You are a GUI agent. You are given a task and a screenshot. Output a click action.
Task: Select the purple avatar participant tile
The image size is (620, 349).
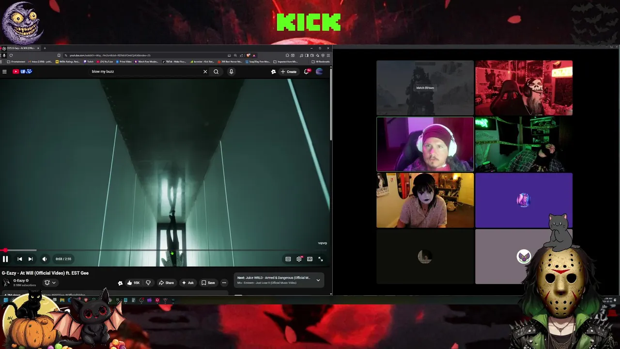tap(524, 200)
